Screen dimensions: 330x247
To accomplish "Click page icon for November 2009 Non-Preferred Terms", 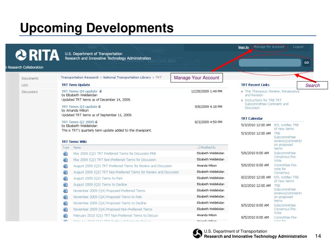I will point(65,209).
